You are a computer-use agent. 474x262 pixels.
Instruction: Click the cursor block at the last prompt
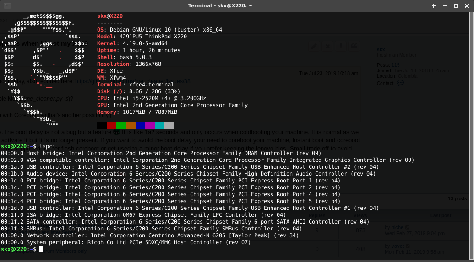point(41,249)
